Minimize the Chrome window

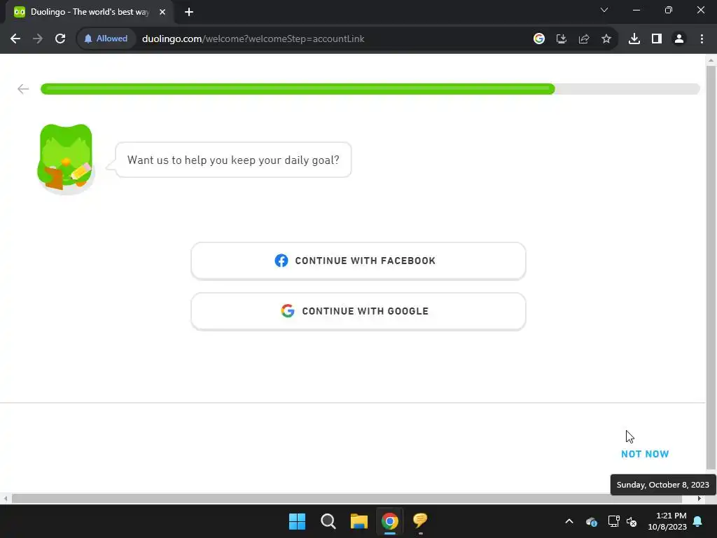click(x=636, y=10)
